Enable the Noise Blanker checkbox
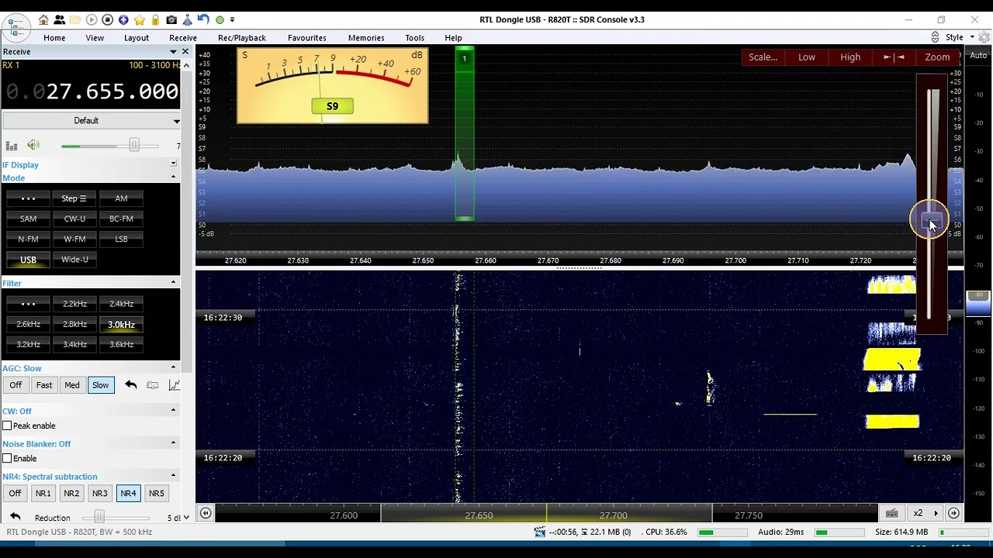This screenshot has width=993, height=558. 7,458
